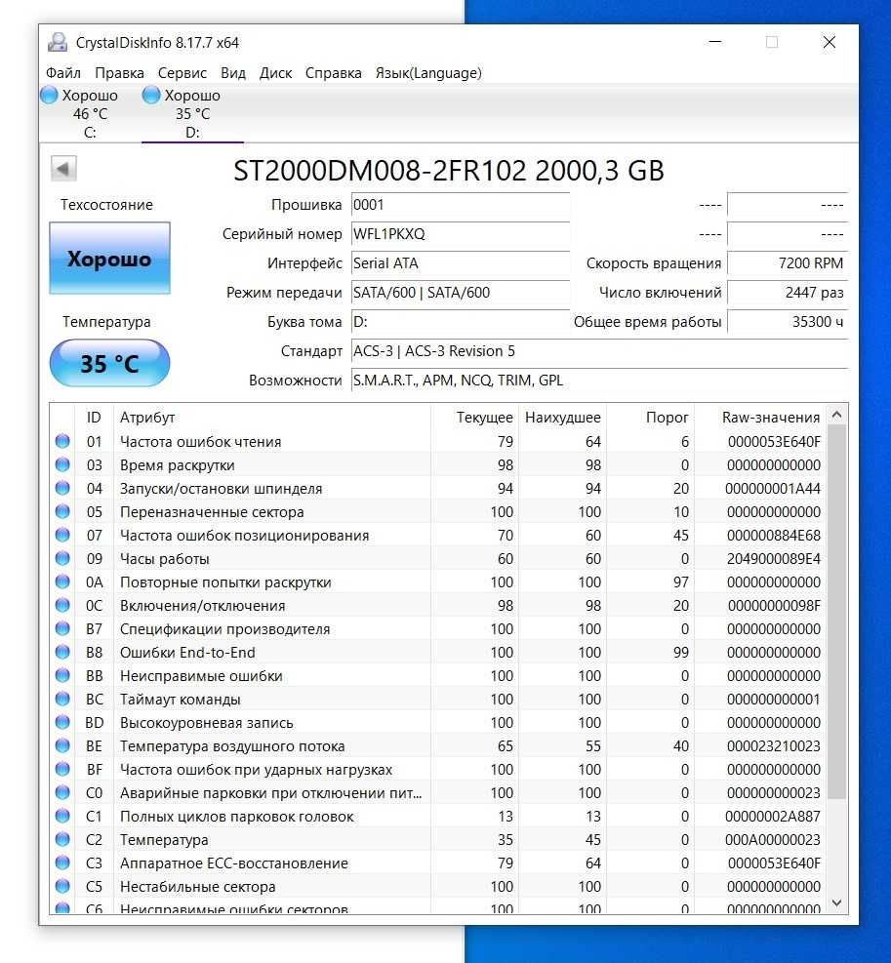Click status orb for attribute BE row
891x963 pixels.
coord(62,745)
